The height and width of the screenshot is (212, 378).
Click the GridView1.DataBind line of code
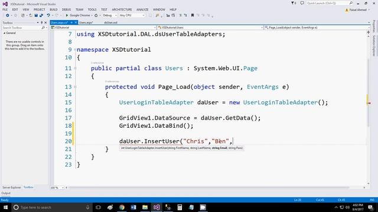point(156,125)
